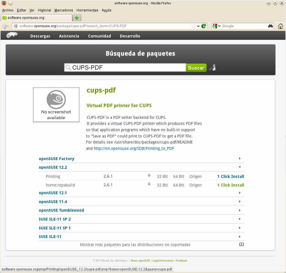
Task: Click the openSUSE 12.2 heading
Action: (53, 167)
